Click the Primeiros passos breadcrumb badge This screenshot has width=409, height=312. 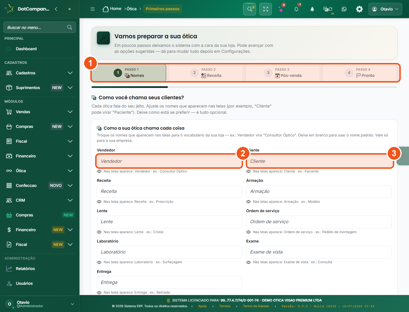(163, 9)
